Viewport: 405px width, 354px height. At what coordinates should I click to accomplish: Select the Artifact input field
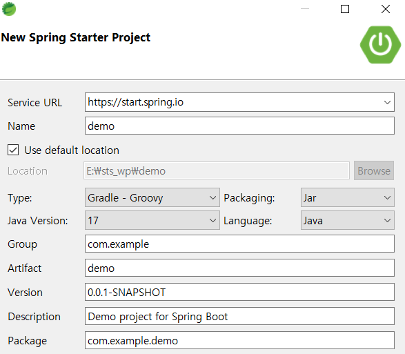239,268
